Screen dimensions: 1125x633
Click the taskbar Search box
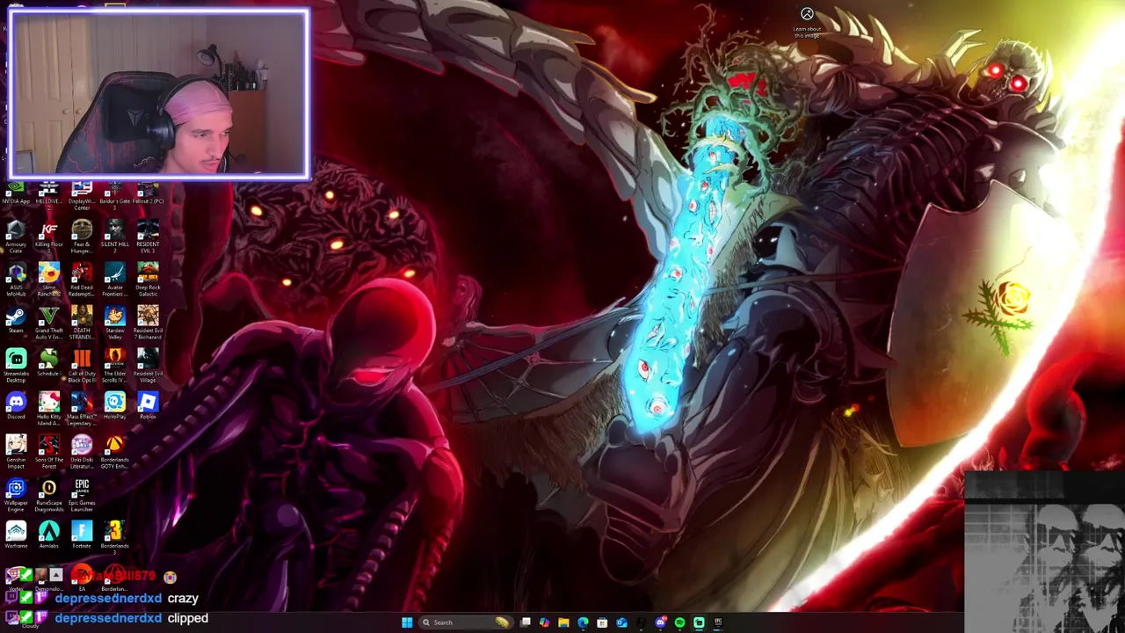coord(465,622)
